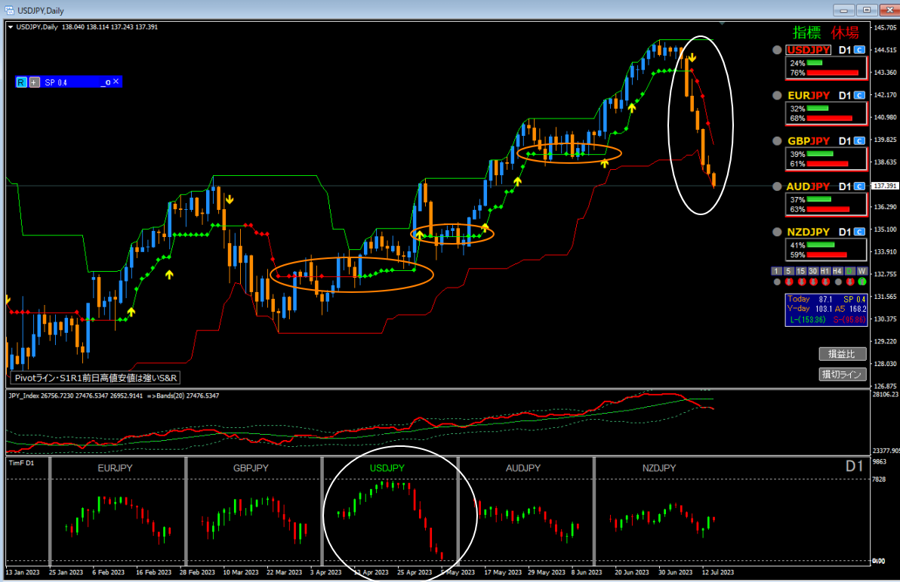Click the blue C icon next to USDJPY
Screen dimensions: 900x582
coord(859,51)
